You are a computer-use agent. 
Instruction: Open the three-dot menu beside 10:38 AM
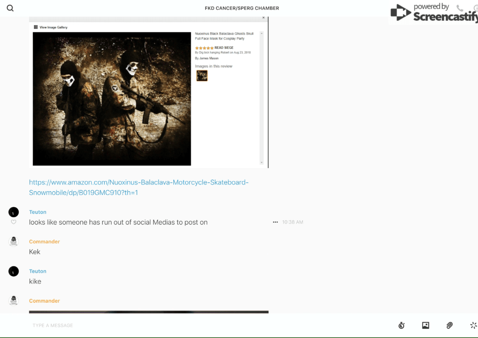[x=275, y=222]
